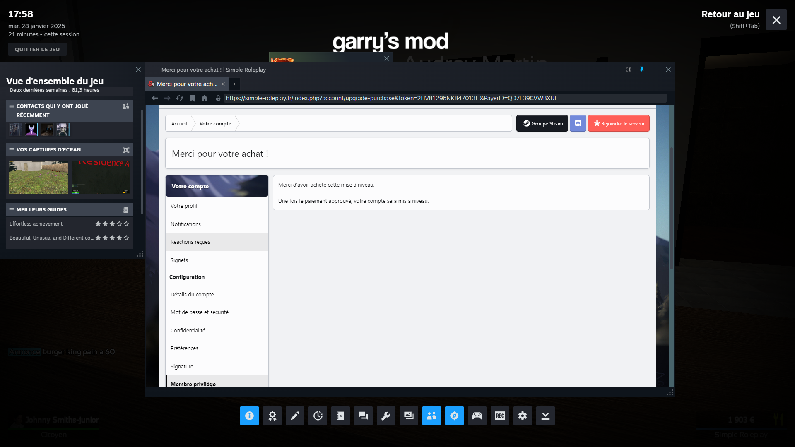
Task: Close the 'Merci pour votre ach...' tab
Action: (x=223, y=84)
